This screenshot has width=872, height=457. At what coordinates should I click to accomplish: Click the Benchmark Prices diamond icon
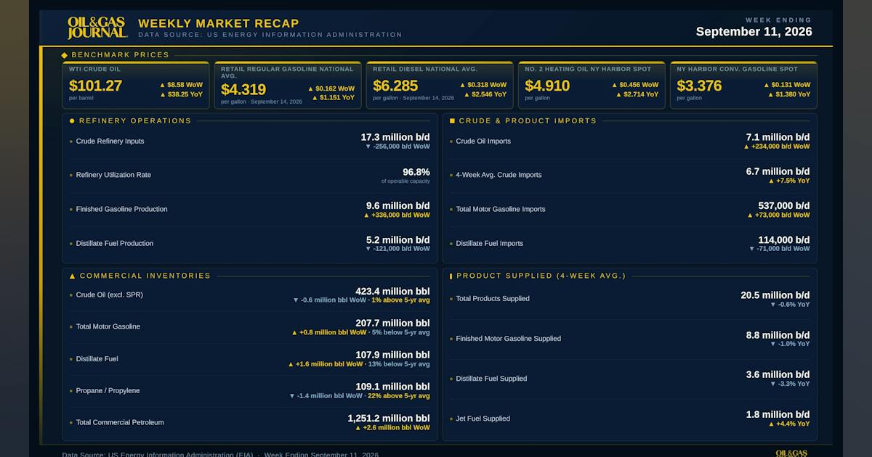point(65,55)
